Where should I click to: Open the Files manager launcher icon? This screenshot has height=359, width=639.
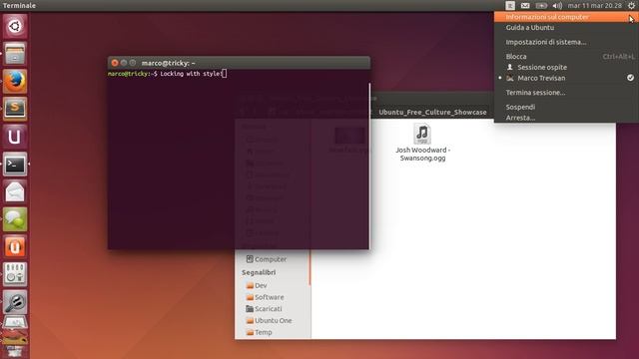(15, 53)
